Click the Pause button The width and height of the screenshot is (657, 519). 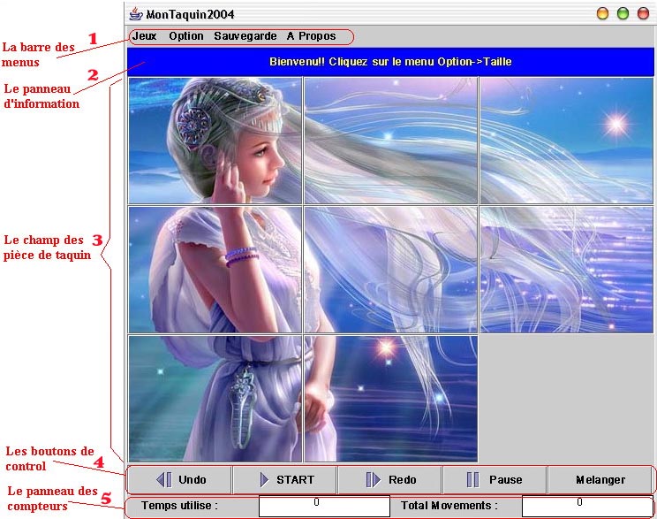(x=495, y=479)
